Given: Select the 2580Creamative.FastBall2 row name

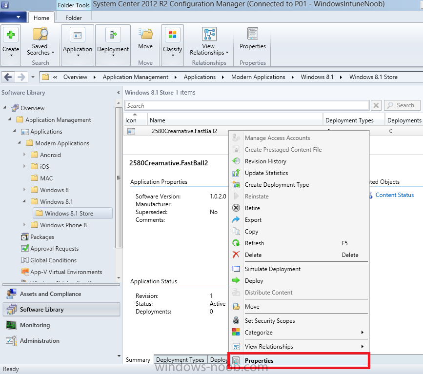Looking at the screenshot, I should [x=184, y=131].
